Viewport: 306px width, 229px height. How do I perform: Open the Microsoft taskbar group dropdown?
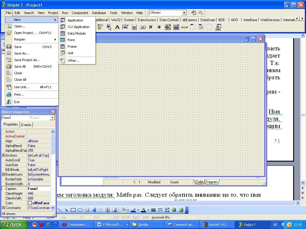(x=127, y=225)
